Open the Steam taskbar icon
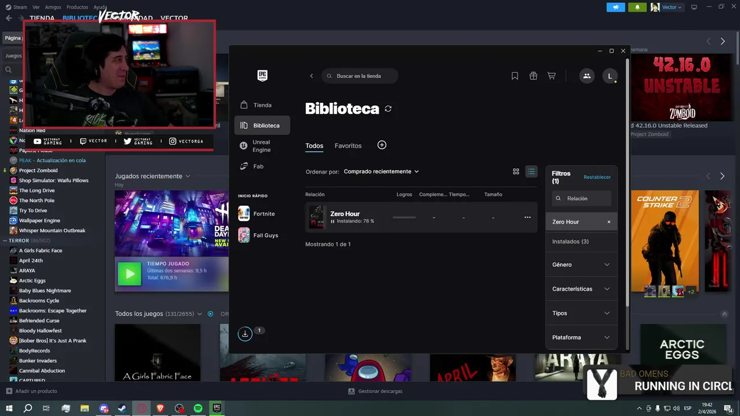Viewport: 740px width, 416px height. click(x=123, y=408)
